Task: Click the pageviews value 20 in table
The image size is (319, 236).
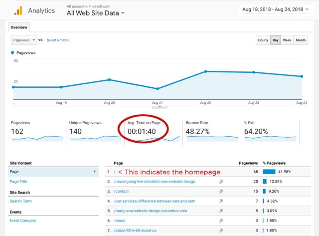Action: coord(256,182)
